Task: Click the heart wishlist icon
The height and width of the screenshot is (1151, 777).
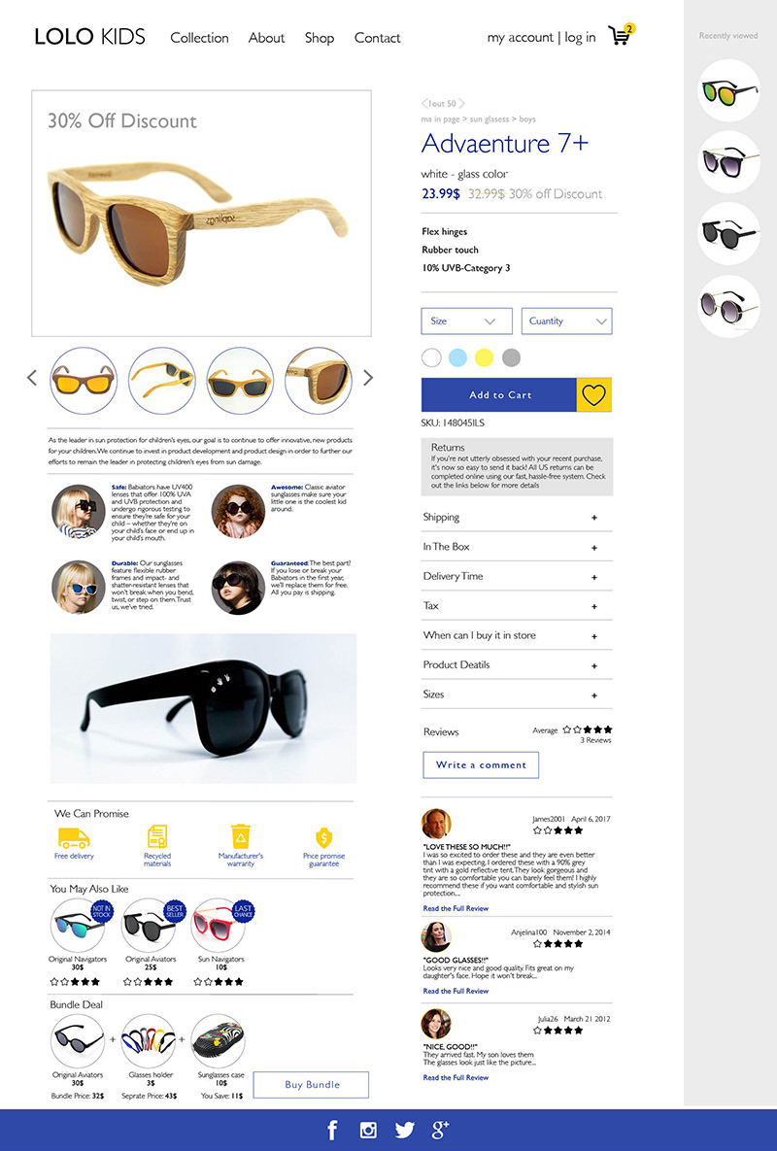Action: pos(593,395)
